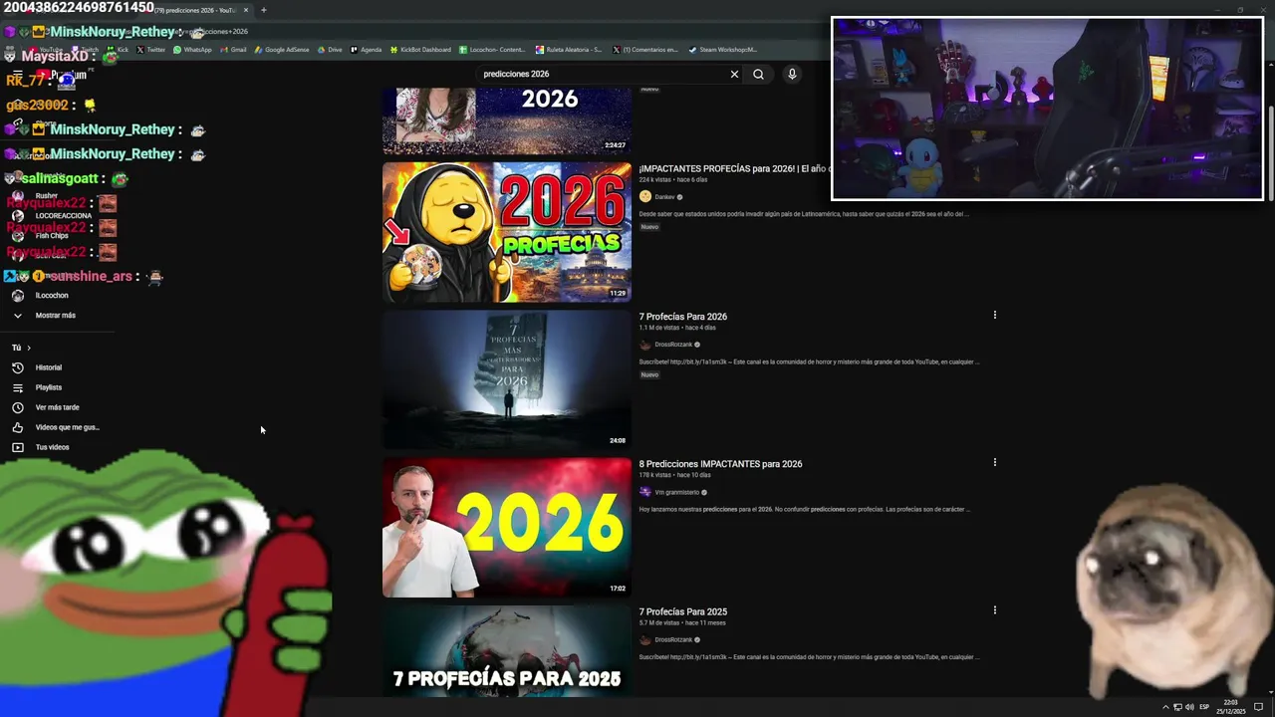The height and width of the screenshot is (717, 1275).
Task: Open the Steam Workshop bookmark
Action: pyautogui.click(x=723, y=49)
